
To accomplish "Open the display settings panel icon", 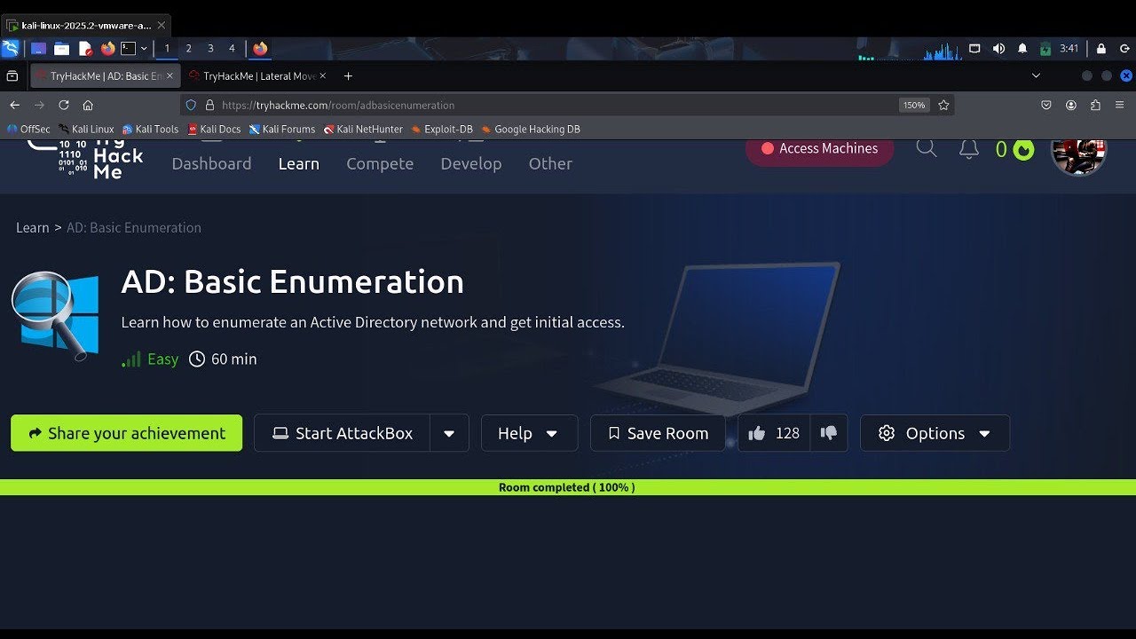I will (x=974, y=49).
